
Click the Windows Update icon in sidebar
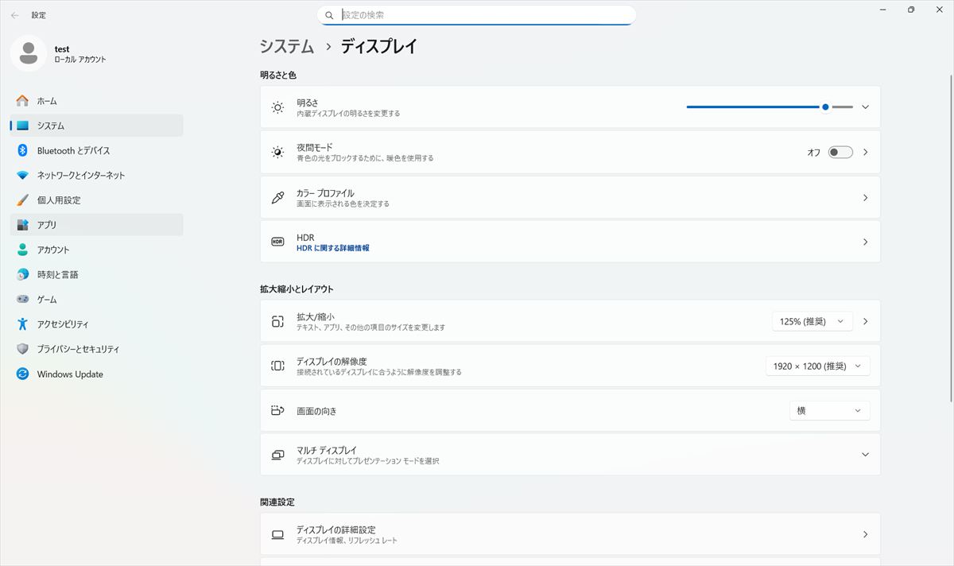(x=22, y=374)
